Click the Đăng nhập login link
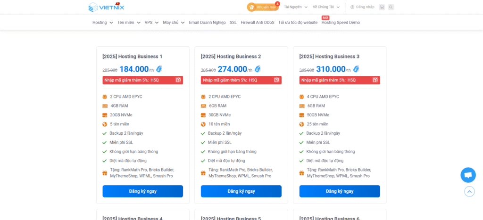Viewport: 483px width, 220px height. point(362,7)
